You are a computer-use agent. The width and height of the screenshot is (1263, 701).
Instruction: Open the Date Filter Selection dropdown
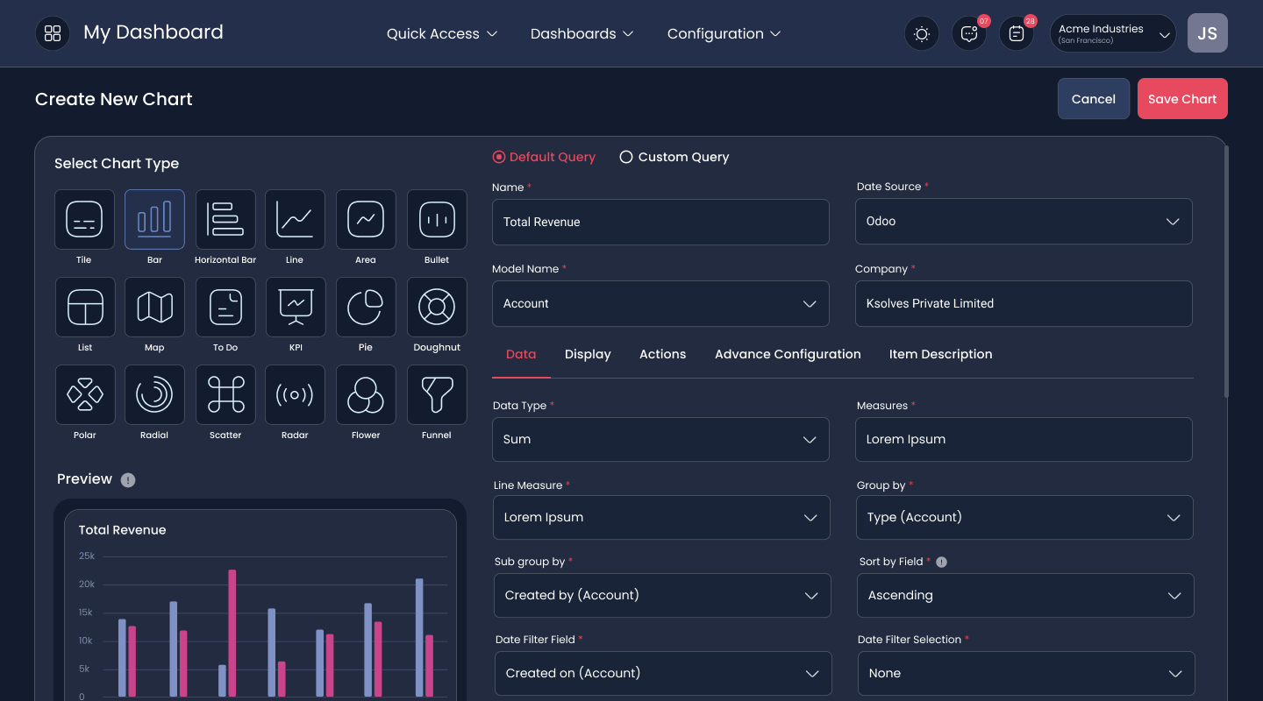[x=1026, y=673]
